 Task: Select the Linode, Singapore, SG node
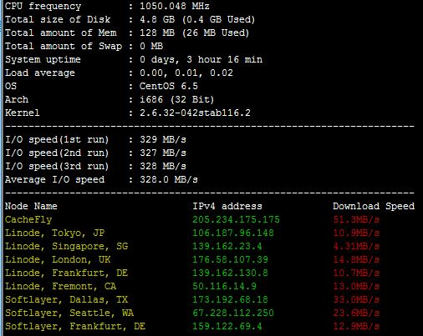point(66,246)
